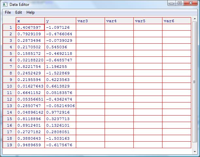Click cell with value 0.8912401
Image resolution: width=200 pixels, height=157 pixels.
coord(30,125)
